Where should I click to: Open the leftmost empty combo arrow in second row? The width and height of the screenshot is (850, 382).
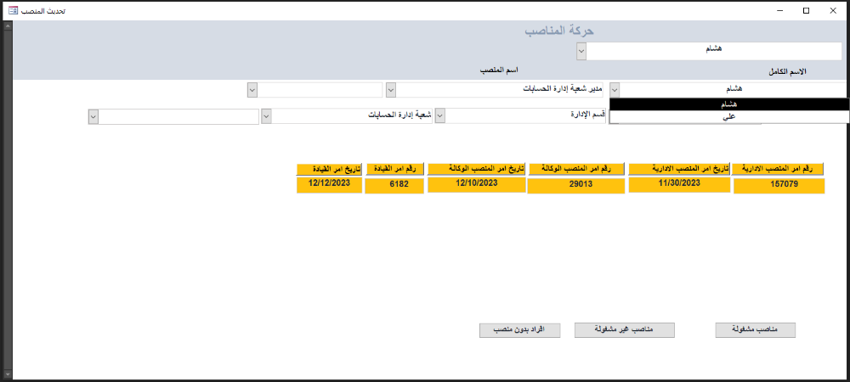[x=93, y=115]
